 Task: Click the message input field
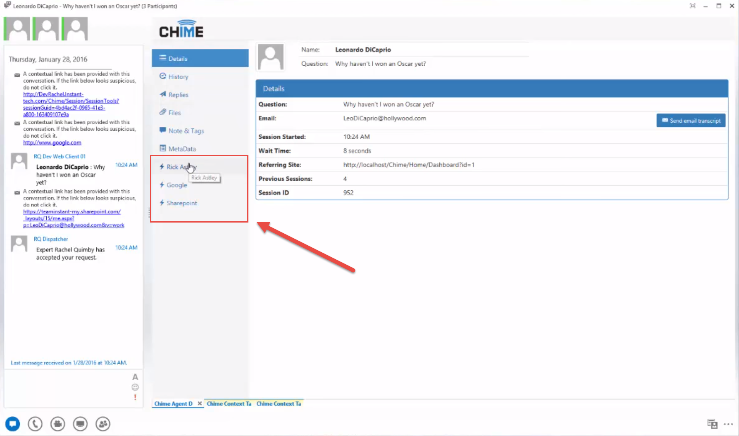click(x=68, y=388)
